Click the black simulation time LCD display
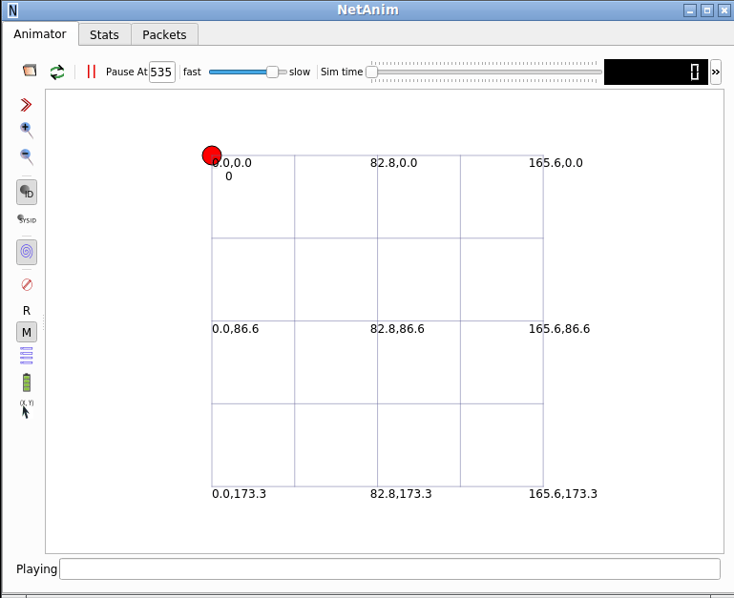734x598 pixels. tap(656, 72)
